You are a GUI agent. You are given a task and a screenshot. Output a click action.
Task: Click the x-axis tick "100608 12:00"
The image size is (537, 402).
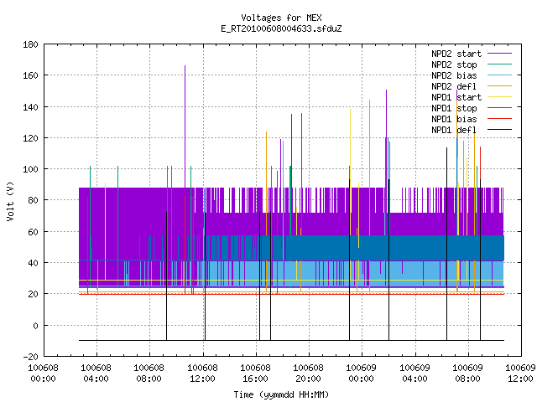click(203, 374)
